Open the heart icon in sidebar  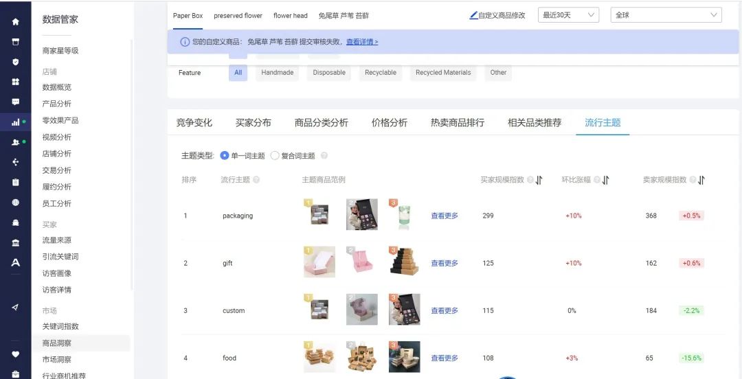tap(16, 354)
